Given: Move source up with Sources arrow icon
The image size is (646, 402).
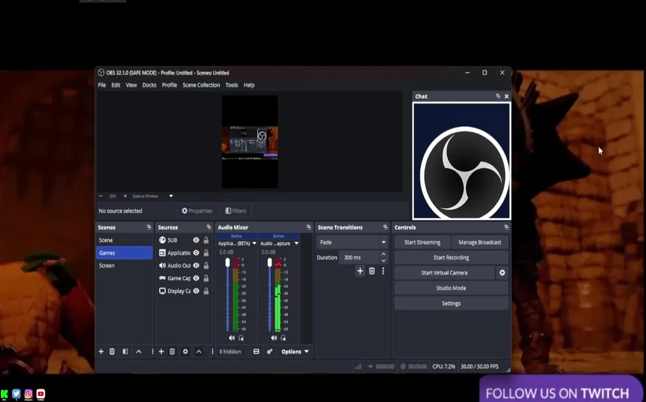Looking at the screenshot, I should 199,351.
